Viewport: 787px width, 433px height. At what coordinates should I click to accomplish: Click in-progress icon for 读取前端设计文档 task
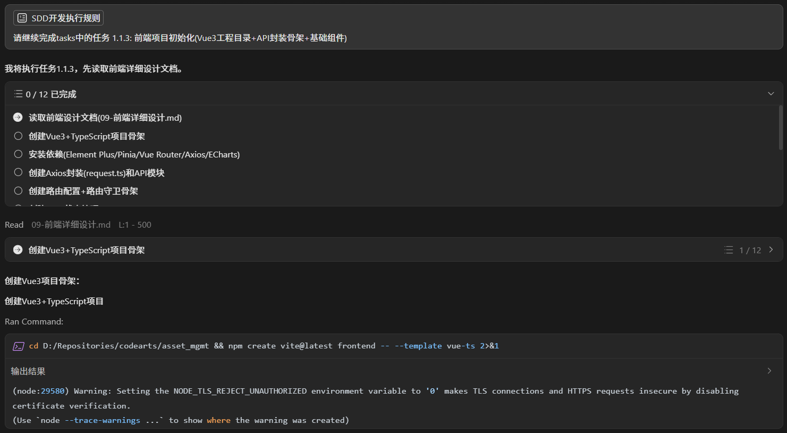coord(18,118)
